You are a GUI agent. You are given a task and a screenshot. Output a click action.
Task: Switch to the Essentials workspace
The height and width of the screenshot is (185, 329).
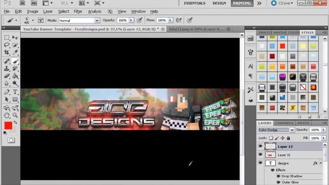click(x=195, y=3)
